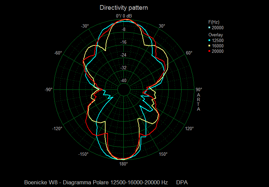269x187 pixels.
Task: Click the '60°' angle label
Action: pos(189,53)
